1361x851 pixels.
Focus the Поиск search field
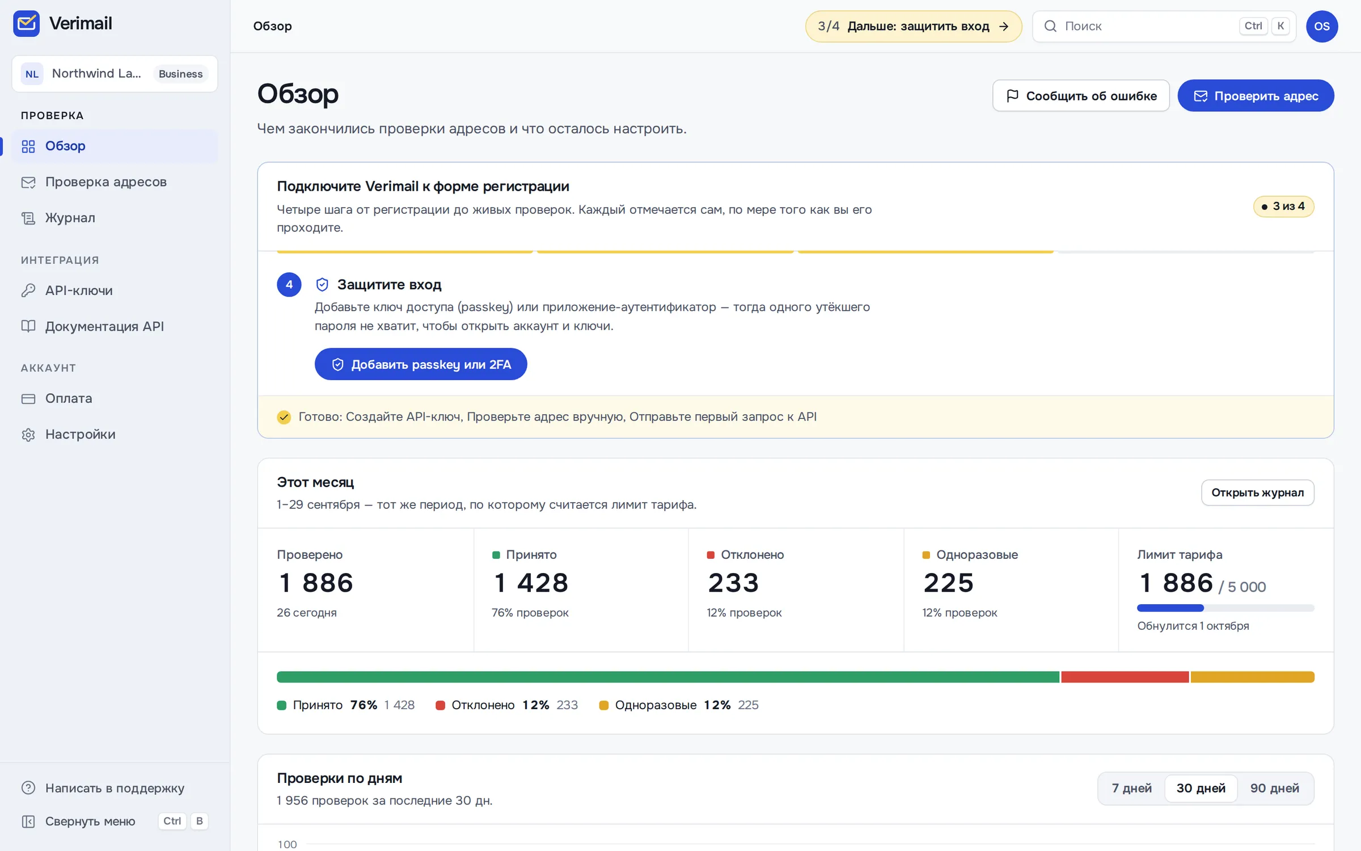pyautogui.click(x=1164, y=26)
